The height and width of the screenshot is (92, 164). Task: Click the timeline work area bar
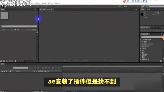click(112, 66)
